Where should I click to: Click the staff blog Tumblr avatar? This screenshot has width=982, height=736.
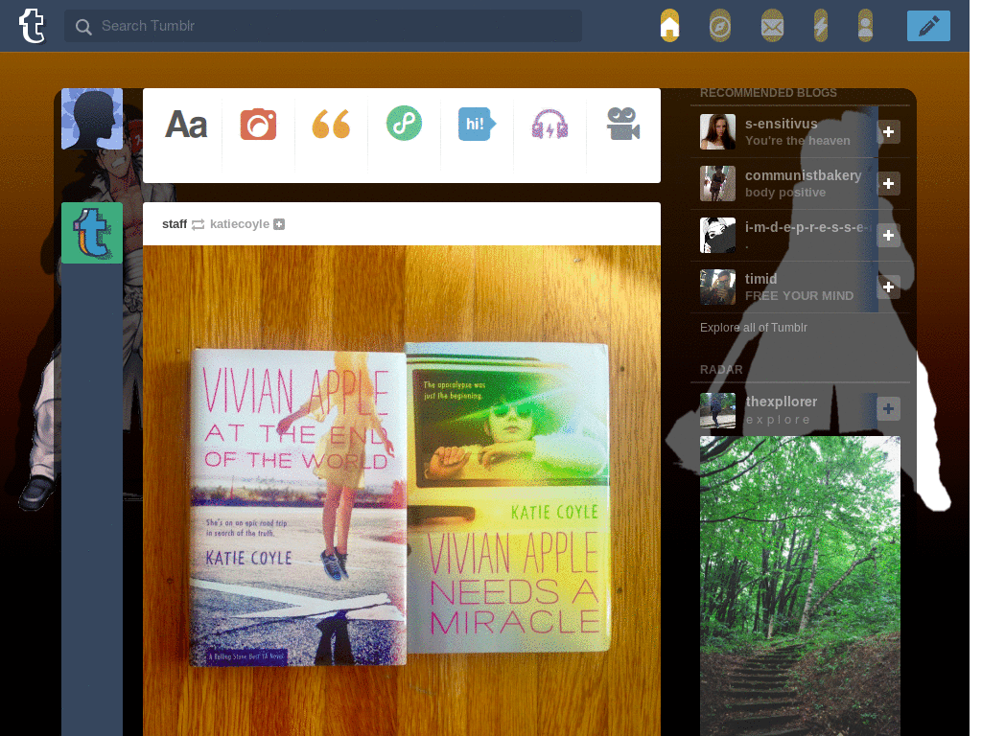click(92, 233)
